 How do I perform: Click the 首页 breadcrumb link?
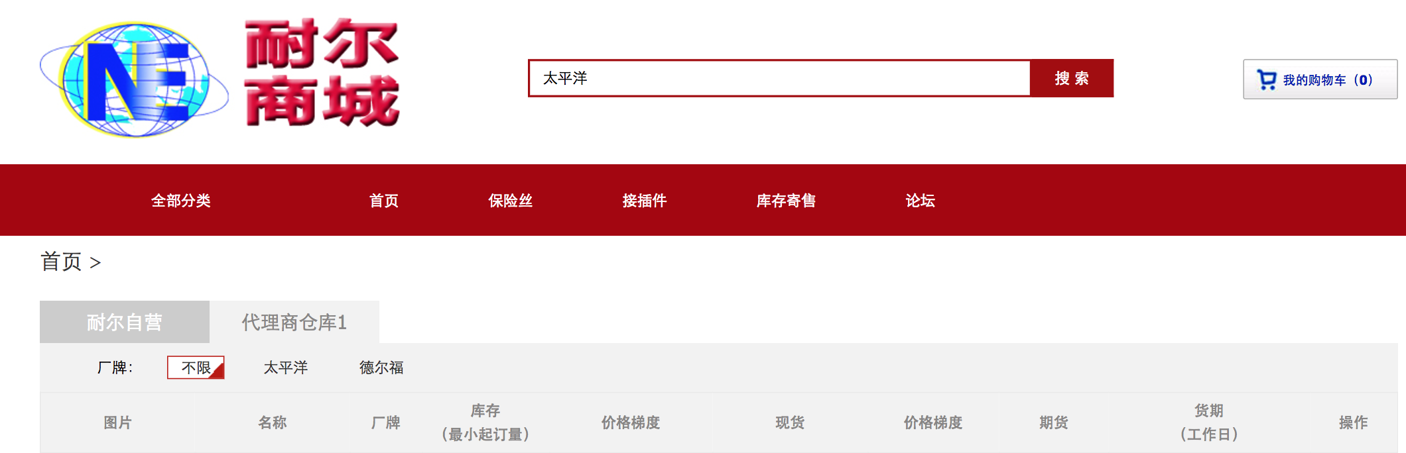(x=61, y=262)
